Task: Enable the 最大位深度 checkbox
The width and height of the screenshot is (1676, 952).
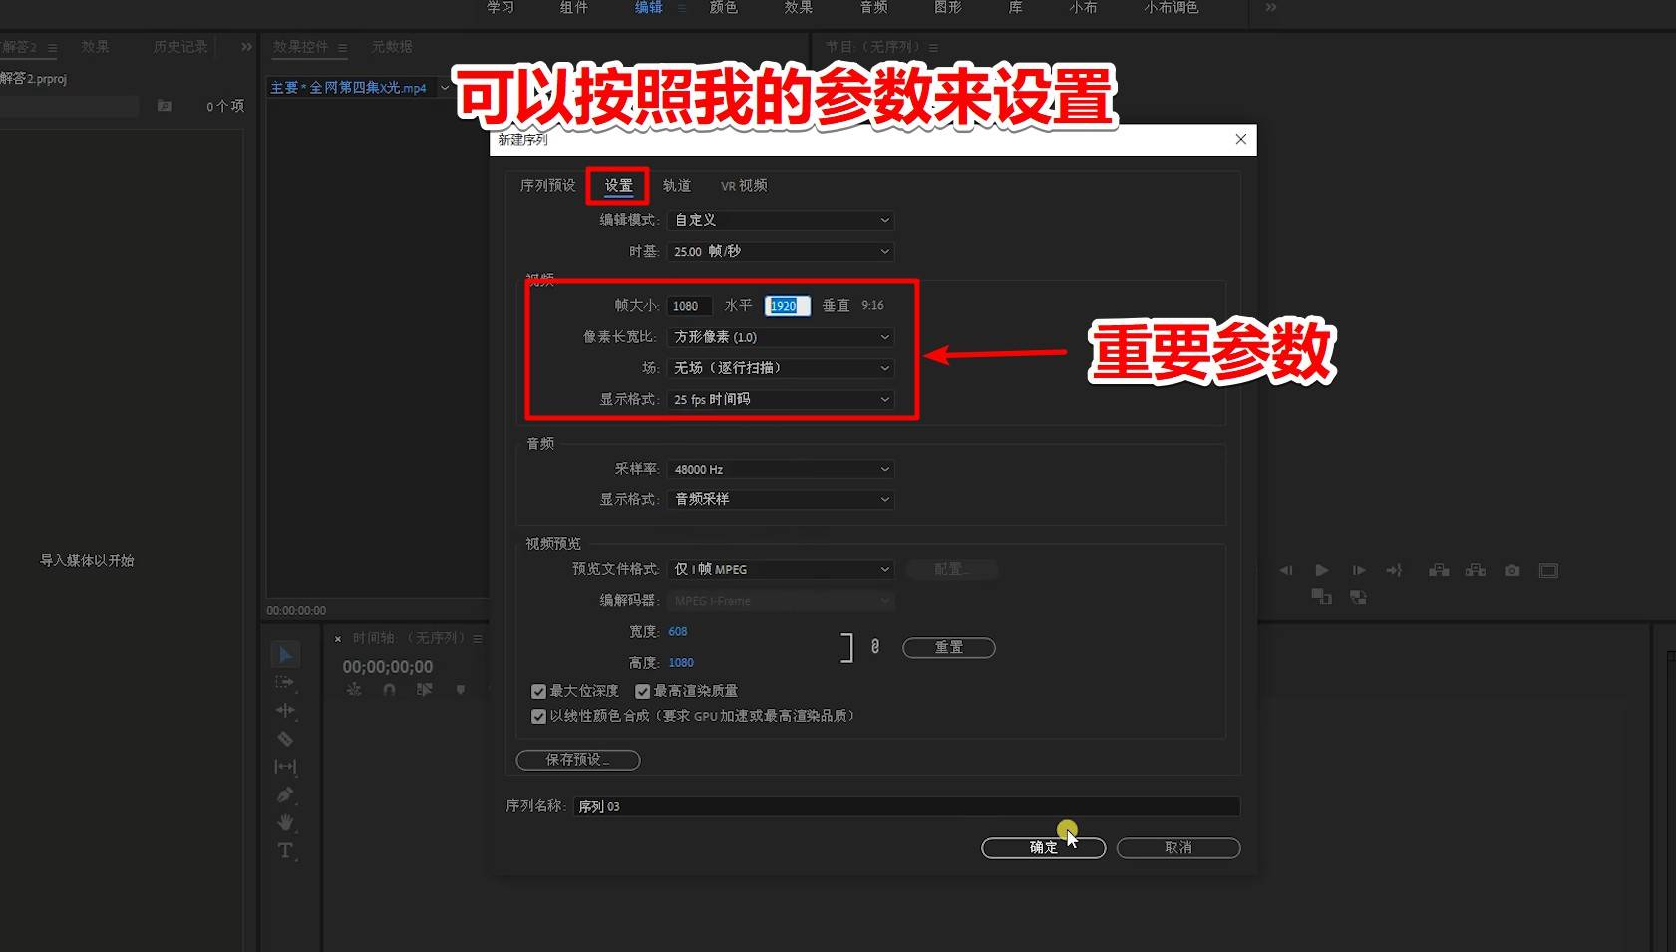Action: (x=538, y=690)
